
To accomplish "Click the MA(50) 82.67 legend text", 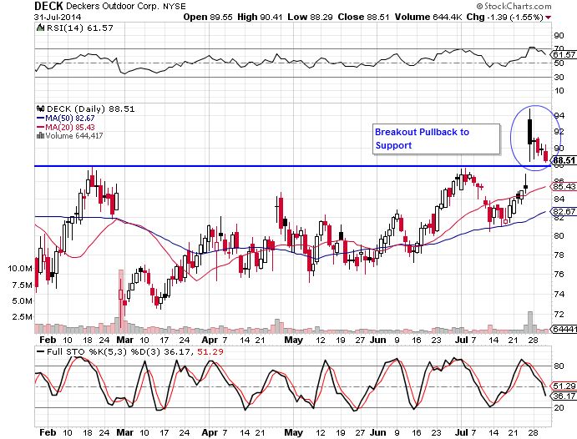I will [70, 119].
